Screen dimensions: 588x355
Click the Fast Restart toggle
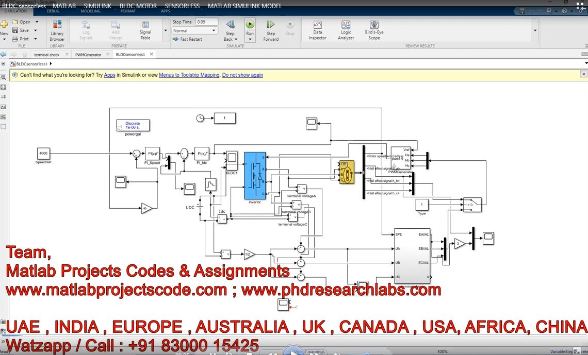coord(187,39)
